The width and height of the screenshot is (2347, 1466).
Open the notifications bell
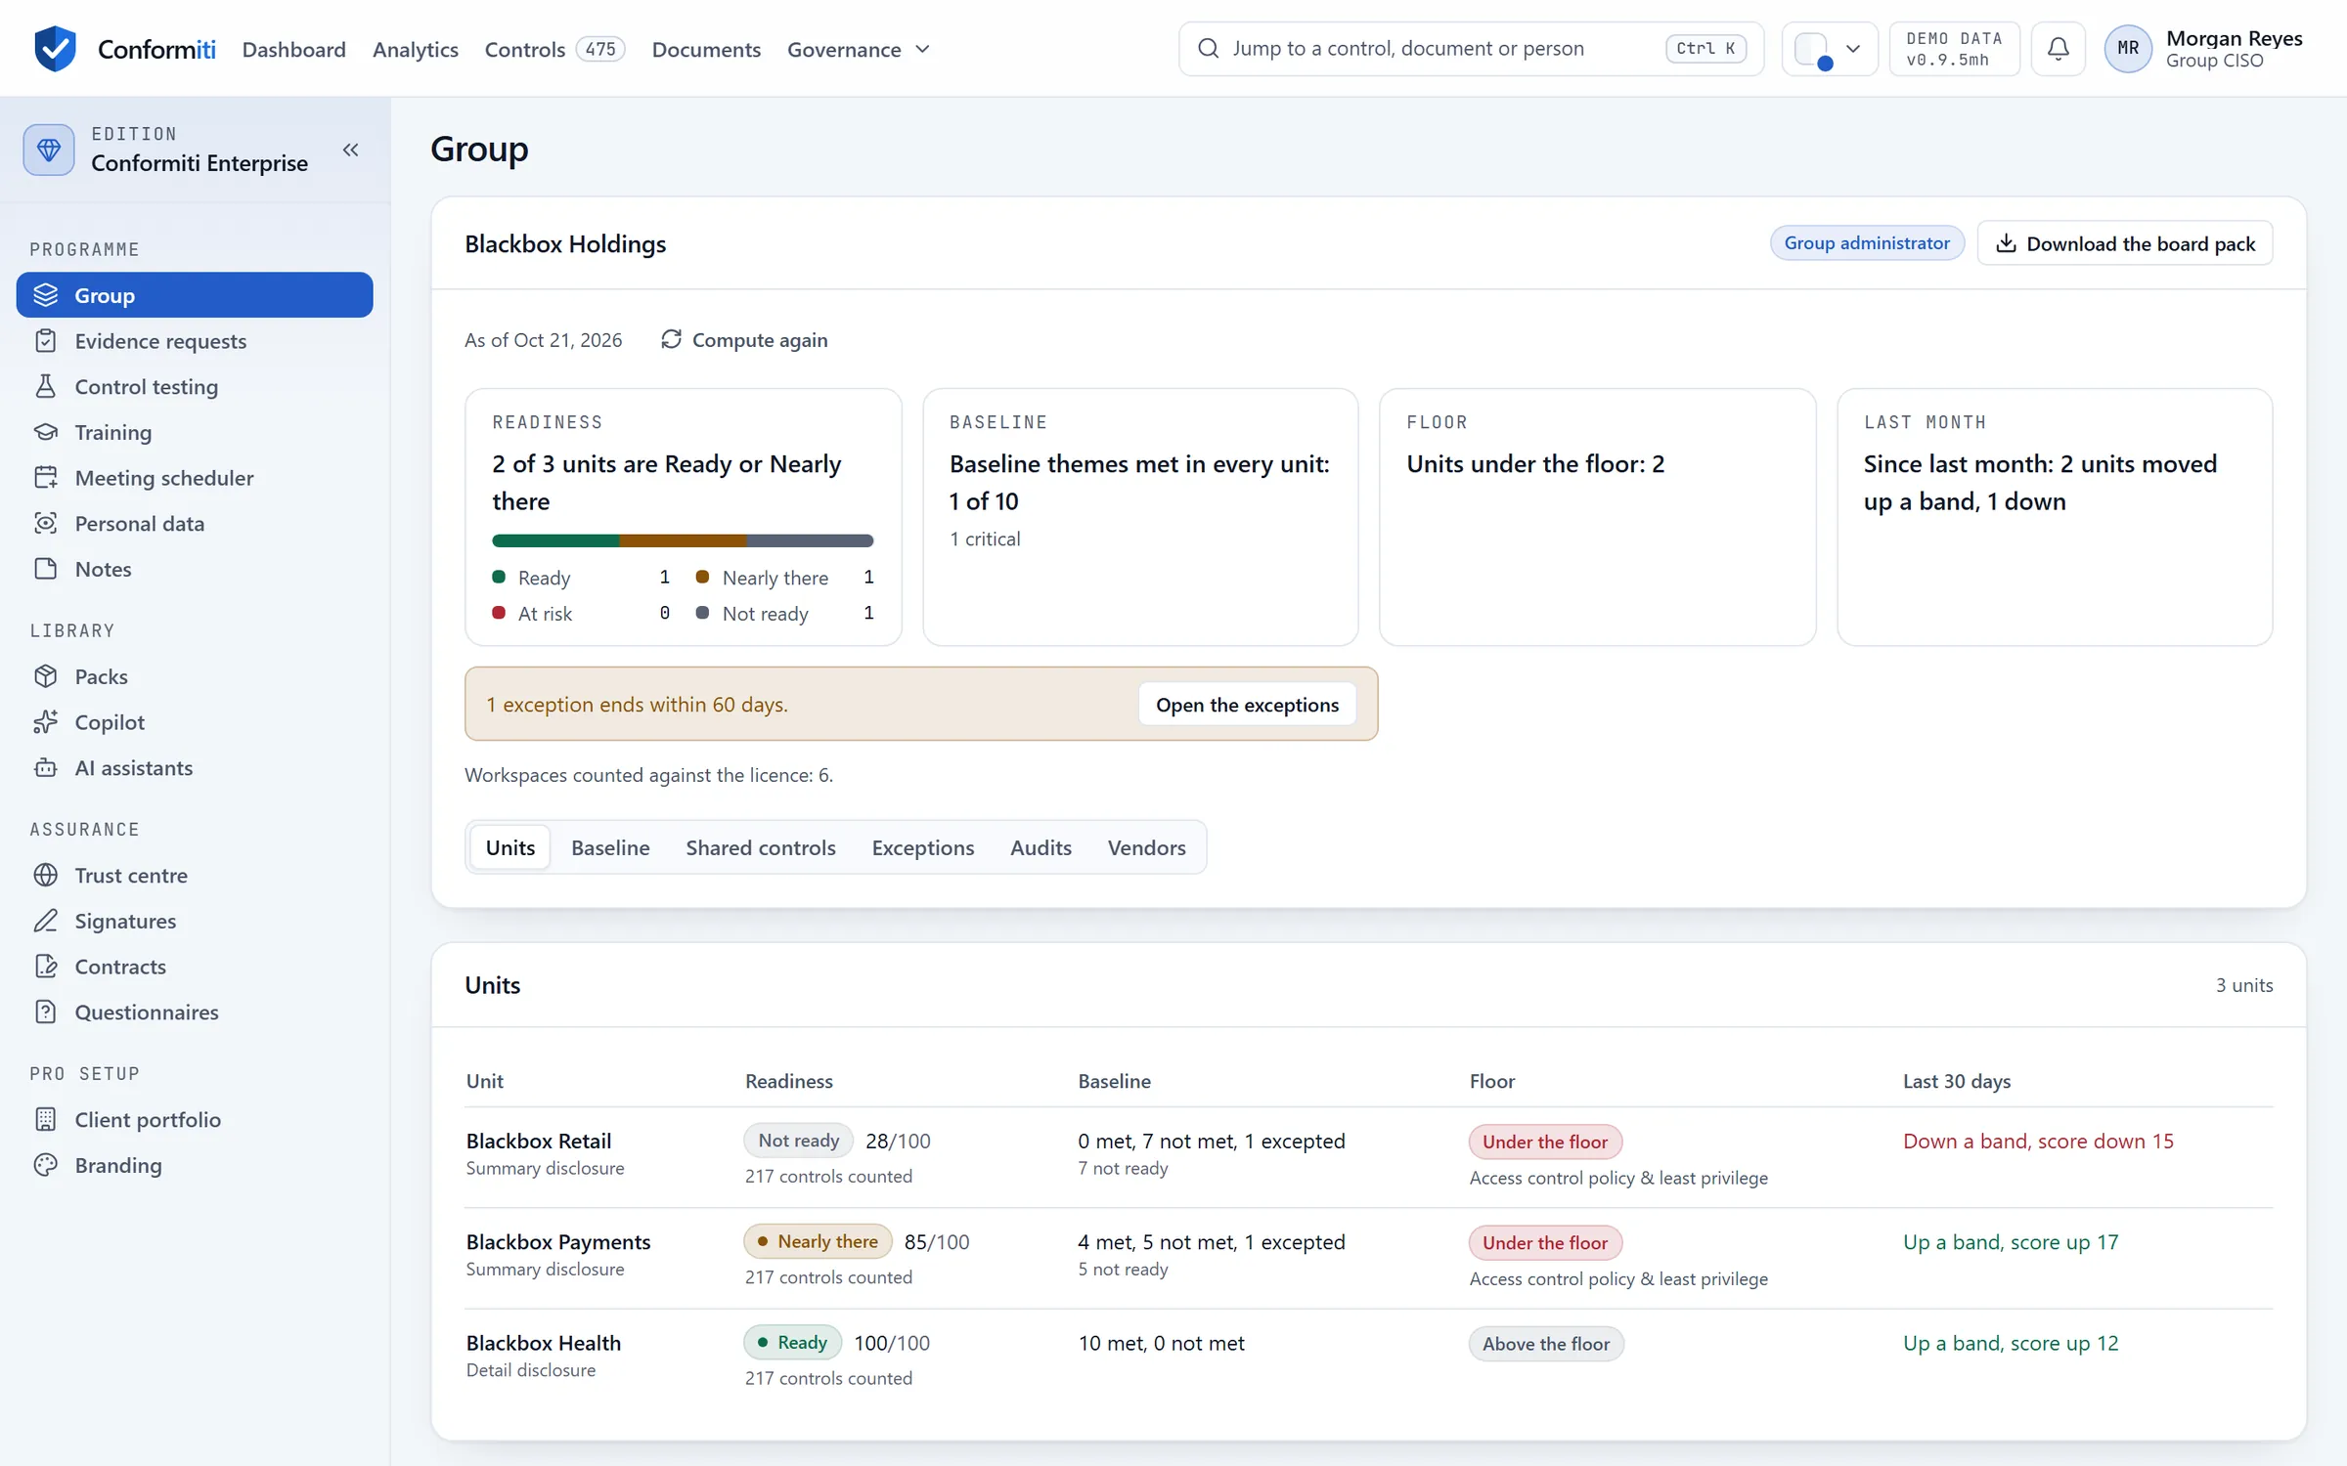click(2058, 49)
